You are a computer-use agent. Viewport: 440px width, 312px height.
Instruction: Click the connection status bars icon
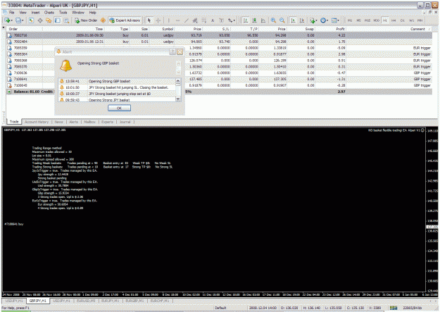click(x=394, y=308)
